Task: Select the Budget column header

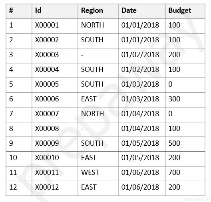Action: coord(185,11)
